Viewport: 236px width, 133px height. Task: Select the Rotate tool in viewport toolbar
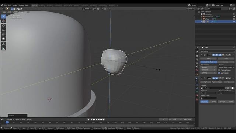(x=3, y=30)
